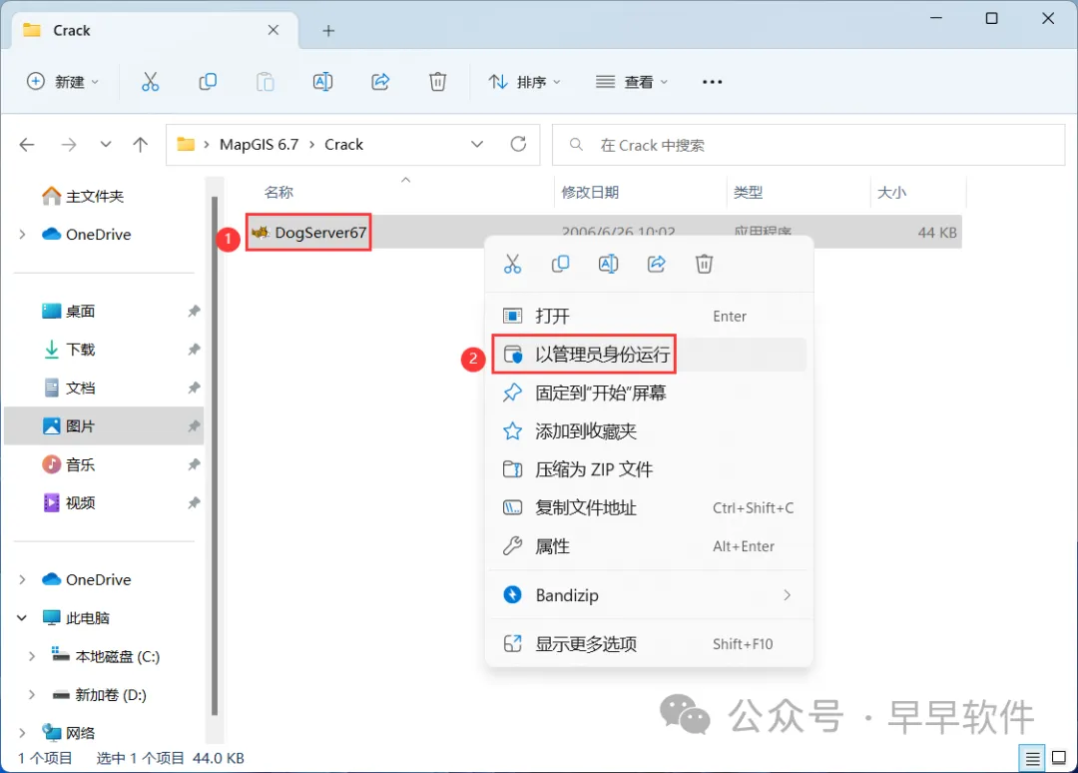Click MapGIS 6.7 in the breadcrumb path
The height and width of the screenshot is (773, 1078).
click(x=260, y=145)
